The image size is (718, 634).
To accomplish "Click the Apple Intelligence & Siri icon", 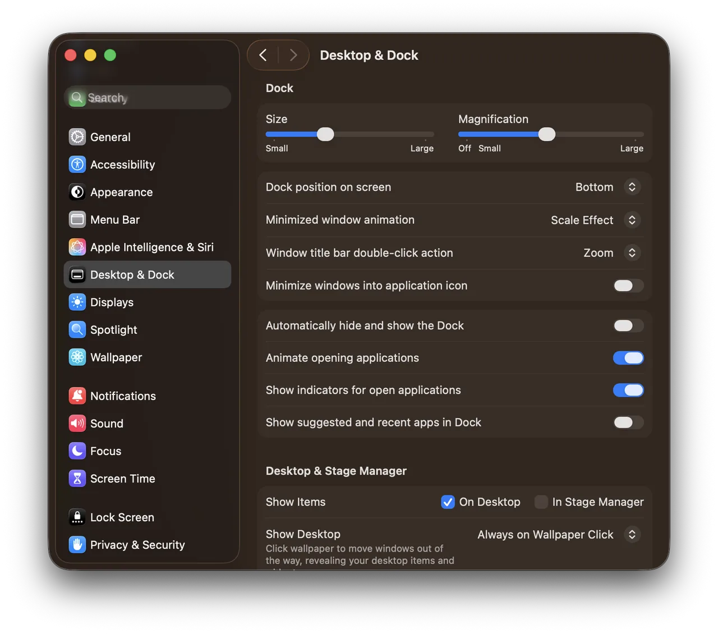I will click(77, 247).
